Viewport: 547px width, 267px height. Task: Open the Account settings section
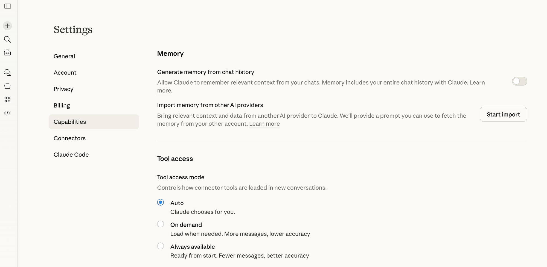pos(65,72)
